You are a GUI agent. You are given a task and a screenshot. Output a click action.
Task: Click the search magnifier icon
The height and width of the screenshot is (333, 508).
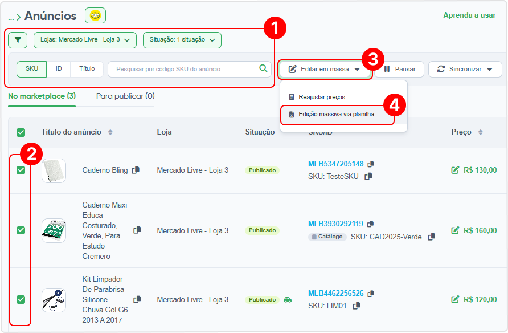(263, 68)
